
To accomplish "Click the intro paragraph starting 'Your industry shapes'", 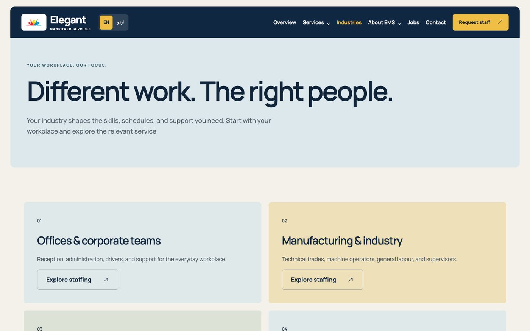I will coord(149,126).
